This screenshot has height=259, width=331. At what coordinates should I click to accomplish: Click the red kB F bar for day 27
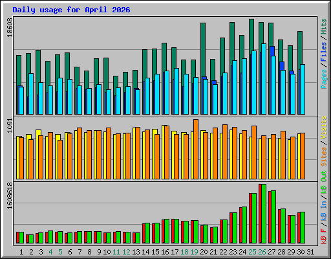tap(270, 217)
